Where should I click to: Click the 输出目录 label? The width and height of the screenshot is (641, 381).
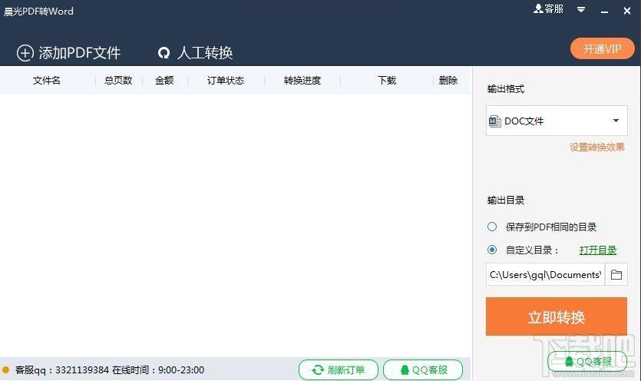click(x=506, y=200)
